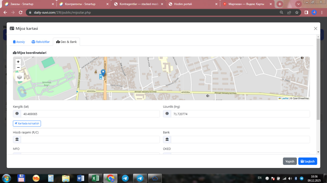Viewport: 327px width, 183px height.
Task: Zoom in on the map
Action: tap(18, 62)
